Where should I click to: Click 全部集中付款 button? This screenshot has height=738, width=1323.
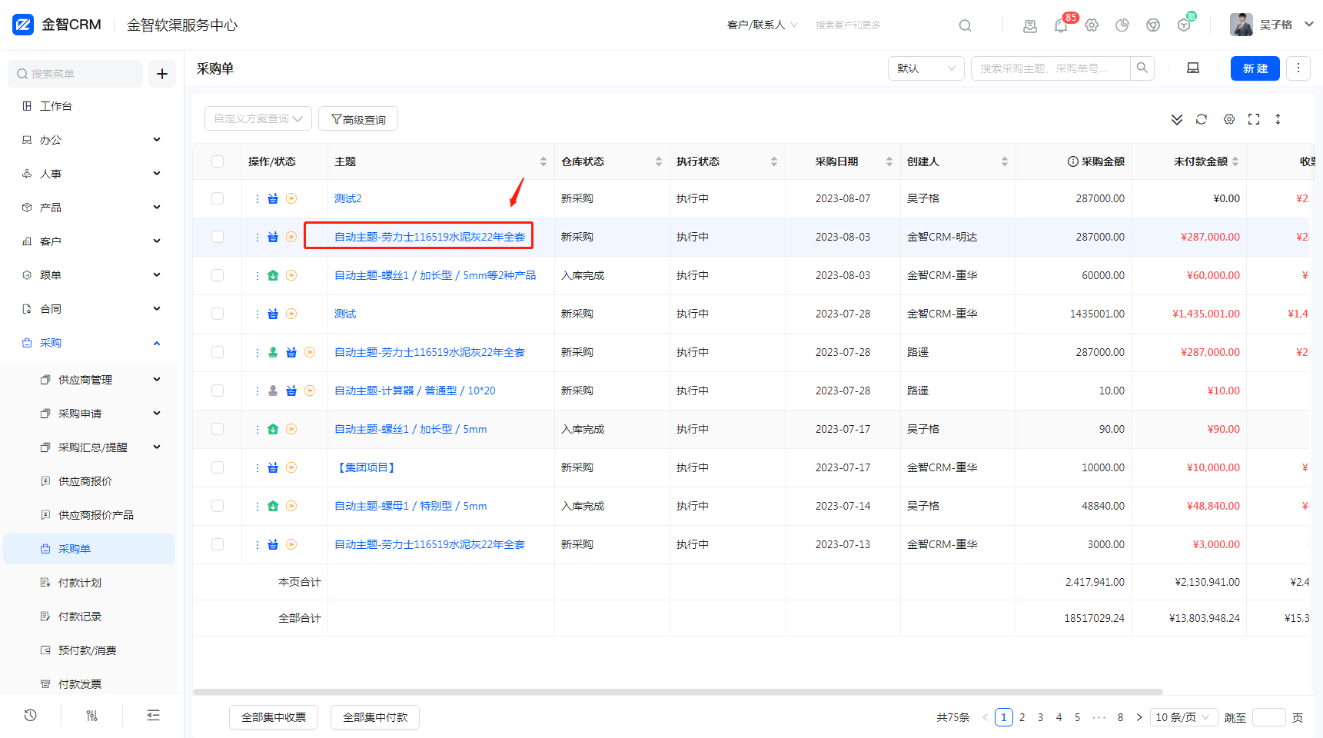click(x=375, y=717)
